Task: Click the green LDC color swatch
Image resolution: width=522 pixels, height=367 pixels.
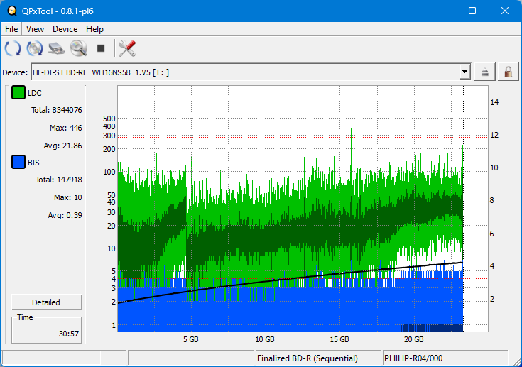Action: pos(18,93)
